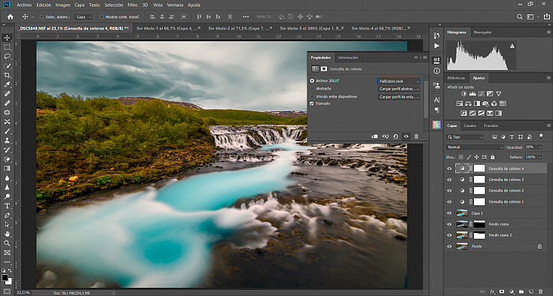Select the Clone Stamp tool
553x296 pixels.
tap(7, 140)
